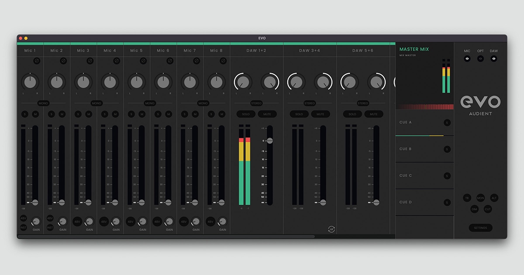
Task: Solo the CUE A mix
Action: (x=447, y=123)
